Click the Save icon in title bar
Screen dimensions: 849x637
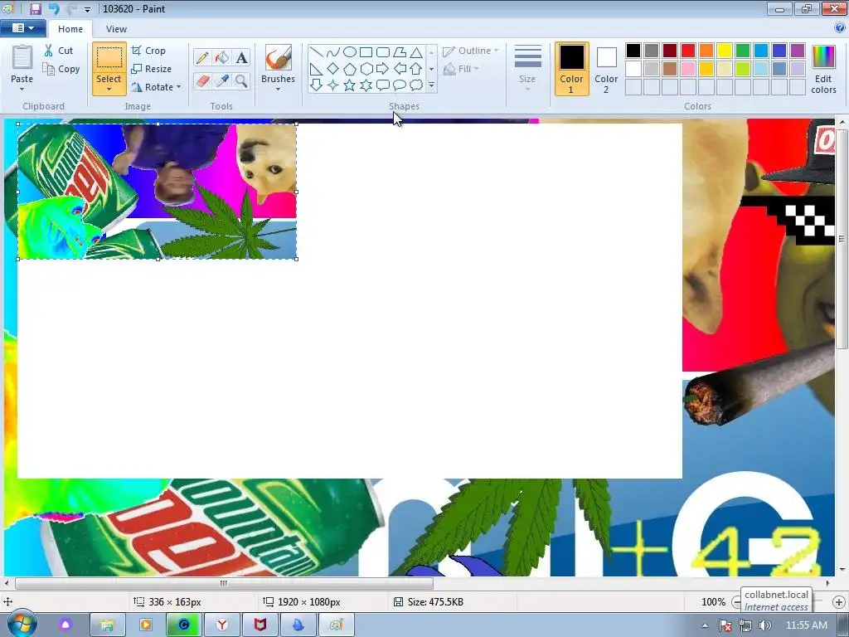pyautogui.click(x=35, y=8)
